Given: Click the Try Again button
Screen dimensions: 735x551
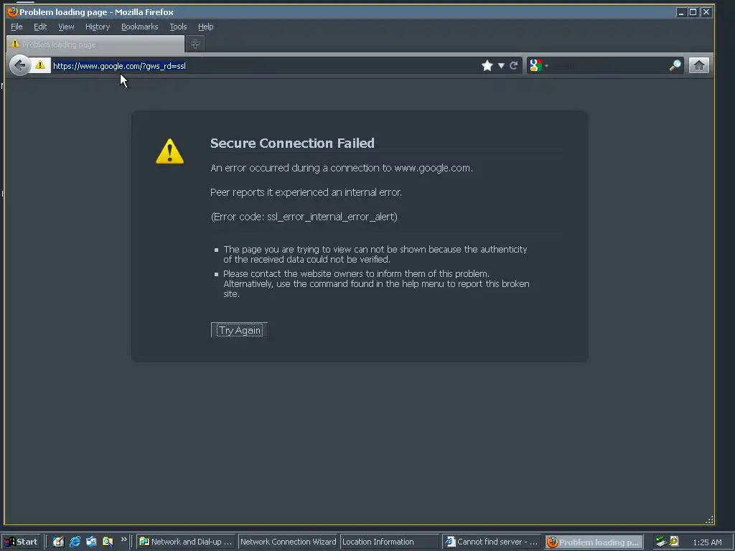Looking at the screenshot, I should (239, 330).
